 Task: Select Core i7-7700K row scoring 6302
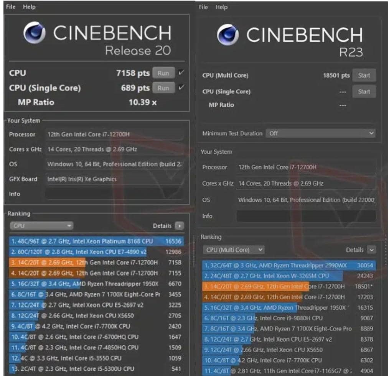coord(289,360)
